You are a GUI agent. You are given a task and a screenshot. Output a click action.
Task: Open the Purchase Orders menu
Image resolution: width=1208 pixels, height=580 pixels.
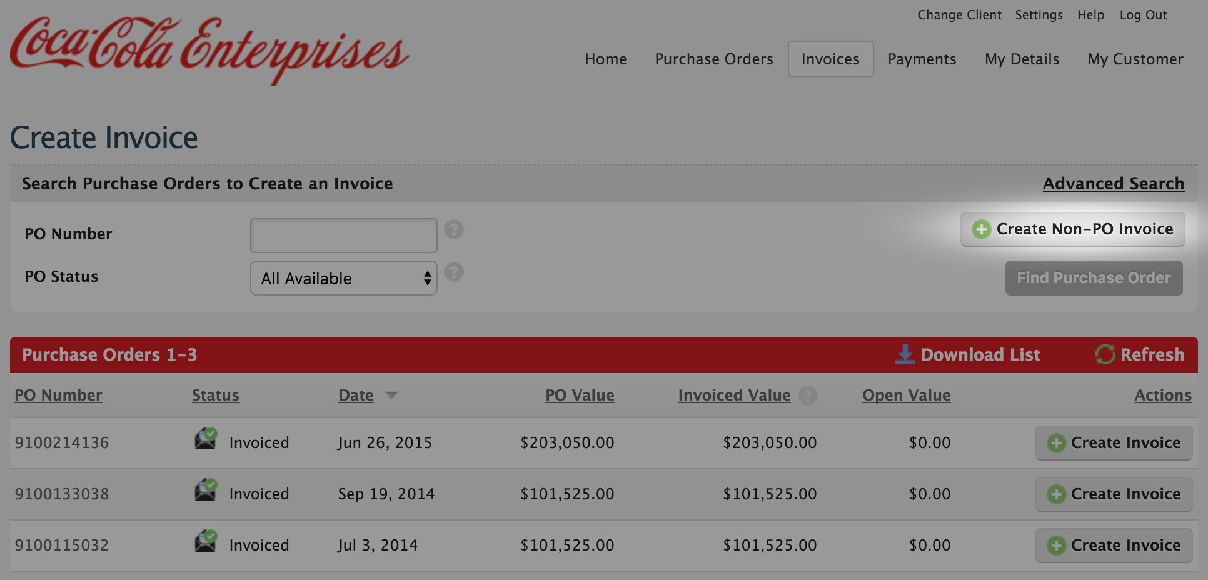714,59
